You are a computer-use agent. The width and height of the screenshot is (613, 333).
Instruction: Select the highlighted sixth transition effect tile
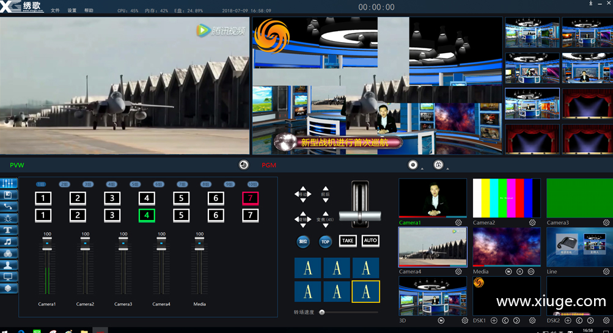click(365, 291)
